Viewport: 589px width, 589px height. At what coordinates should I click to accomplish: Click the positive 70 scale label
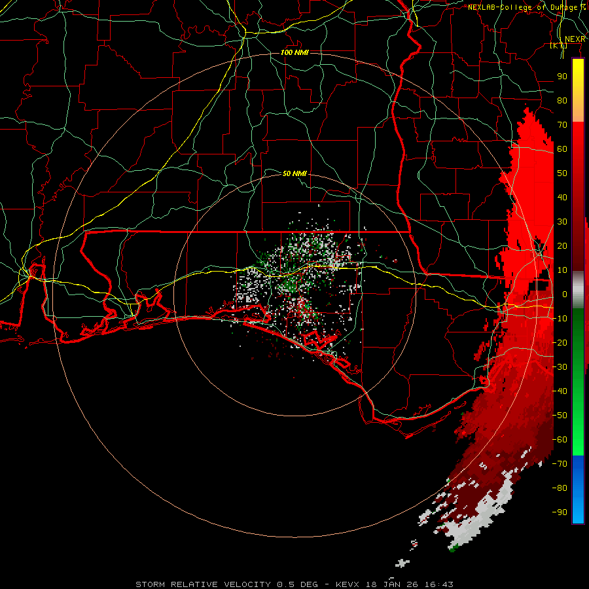[x=562, y=125]
